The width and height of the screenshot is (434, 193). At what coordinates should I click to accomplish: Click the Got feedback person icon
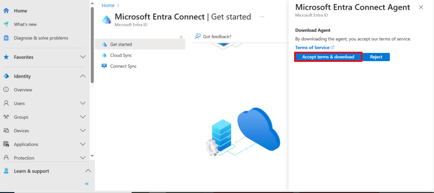198,36
